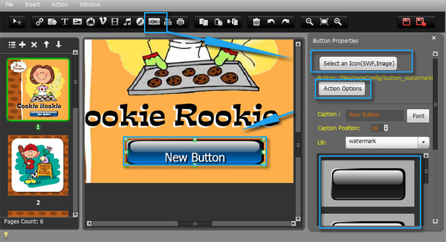Delete selection with the trash icon
The image size is (446, 242).
pyautogui.click(x=256, y=22)
